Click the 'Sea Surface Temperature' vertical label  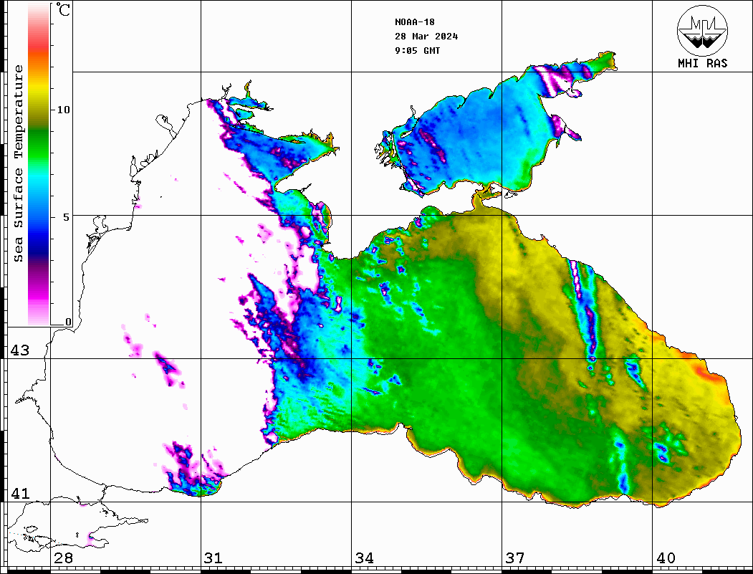point(18,163)
